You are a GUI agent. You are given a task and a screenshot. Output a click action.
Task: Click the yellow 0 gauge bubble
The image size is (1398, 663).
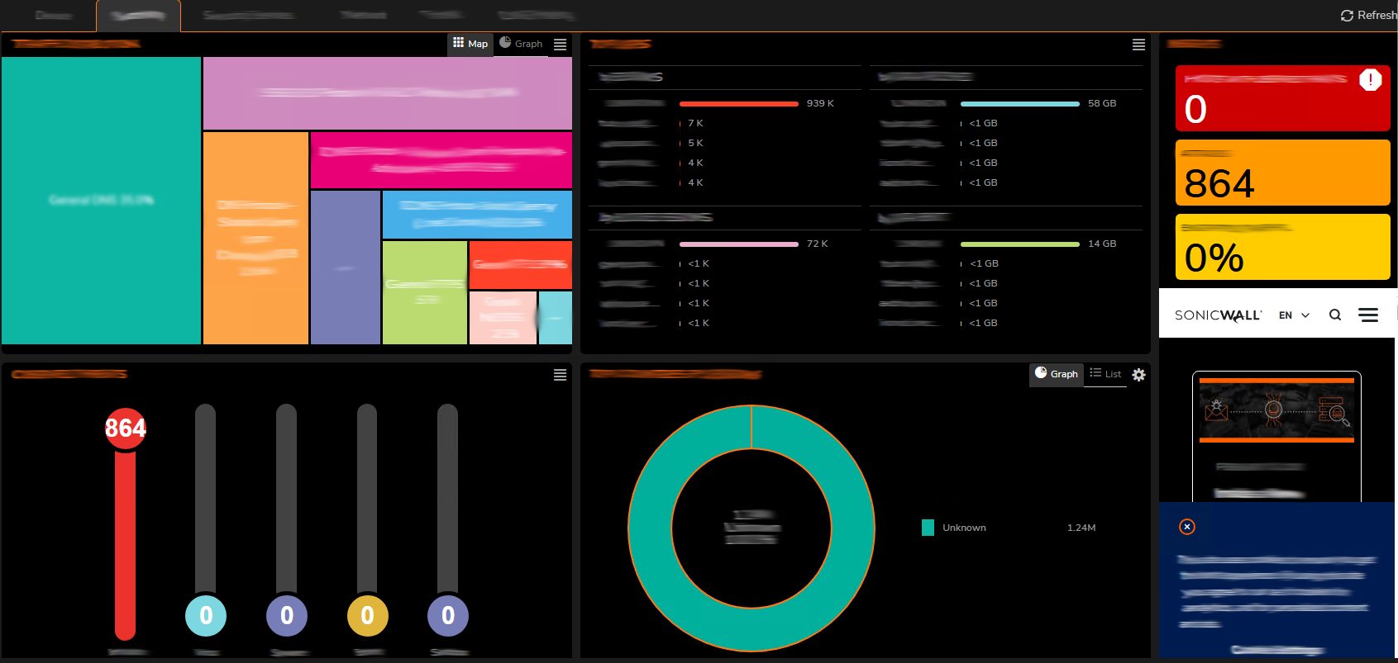[x=367, y=615]
